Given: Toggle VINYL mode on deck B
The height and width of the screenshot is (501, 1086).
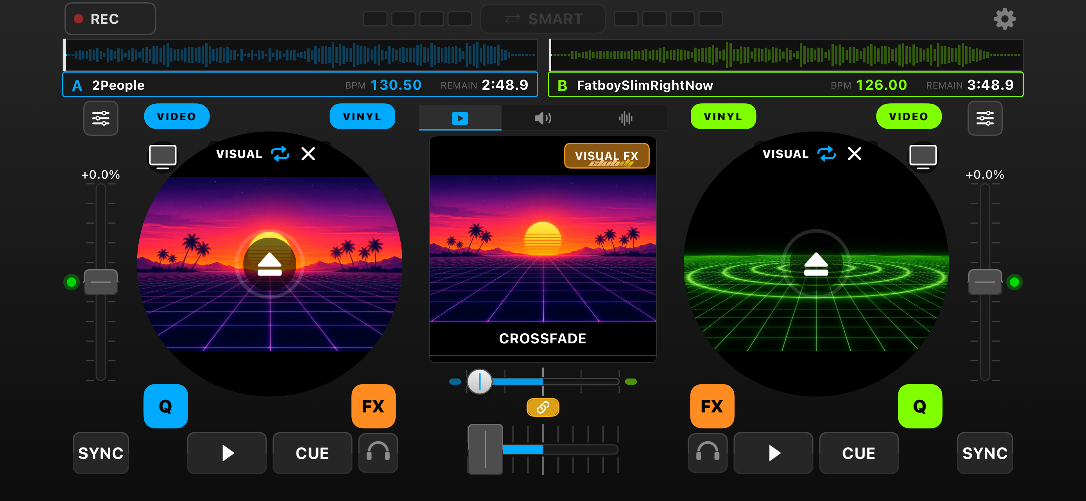Looking at the screenshot, I should click(x=724, y=117).
